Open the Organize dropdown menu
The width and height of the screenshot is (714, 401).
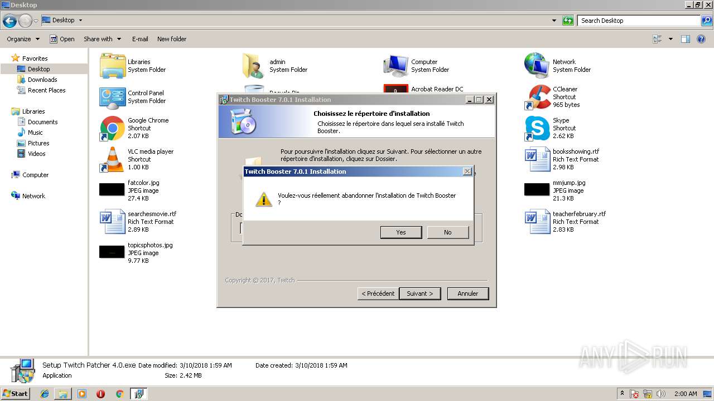23,39
